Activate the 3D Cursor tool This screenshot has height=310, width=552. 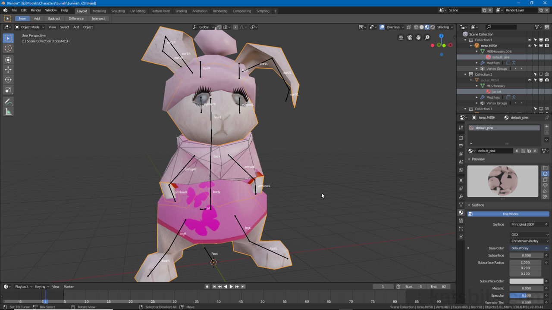pyautogui.click(x=8, y=48)
